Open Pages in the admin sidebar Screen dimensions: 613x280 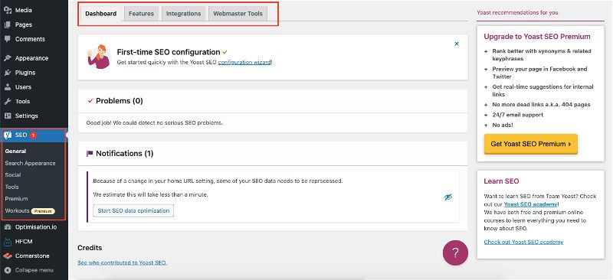[x=24, y=24]
